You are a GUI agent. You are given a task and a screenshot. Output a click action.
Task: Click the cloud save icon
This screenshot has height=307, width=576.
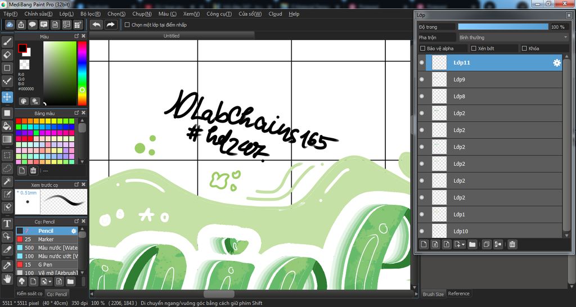[x=10, y=25]
